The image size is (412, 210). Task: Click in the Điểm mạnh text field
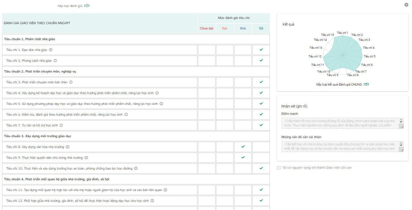(x=340, y=123)
